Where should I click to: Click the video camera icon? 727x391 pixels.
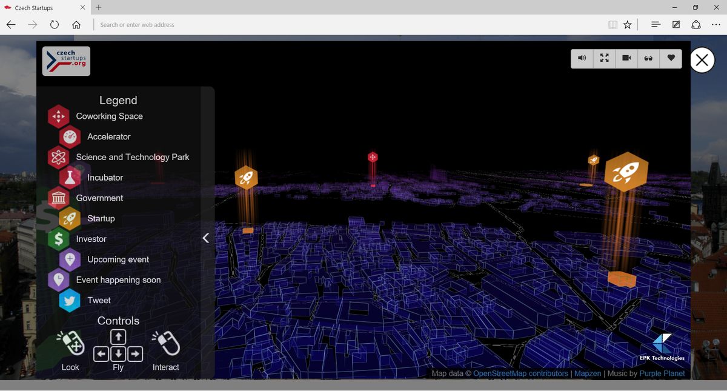pos(626,58)
